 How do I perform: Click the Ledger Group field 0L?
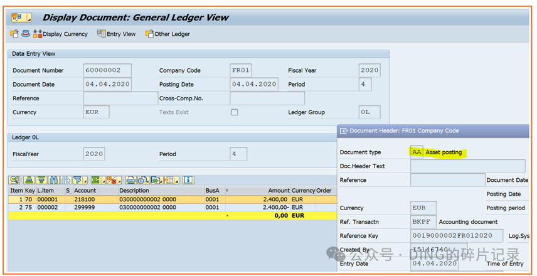tap(370, 112)
